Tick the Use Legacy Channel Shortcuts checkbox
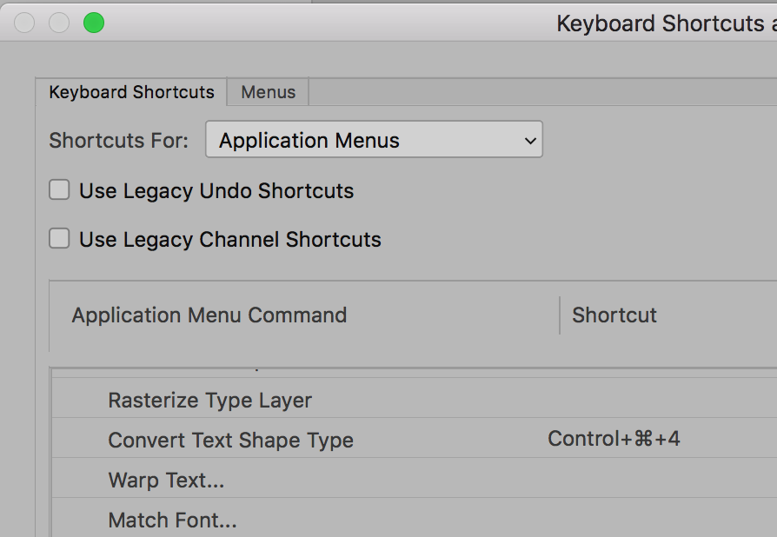777x537 pixels. 59,239
